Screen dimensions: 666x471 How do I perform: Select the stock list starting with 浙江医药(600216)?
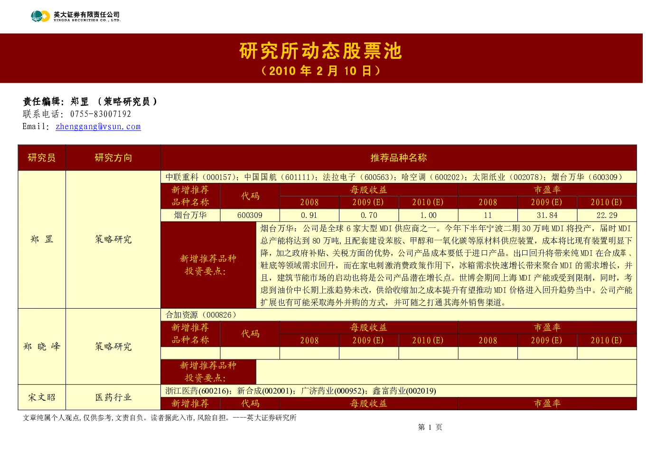pyautogui.click(x=300, y=391)
